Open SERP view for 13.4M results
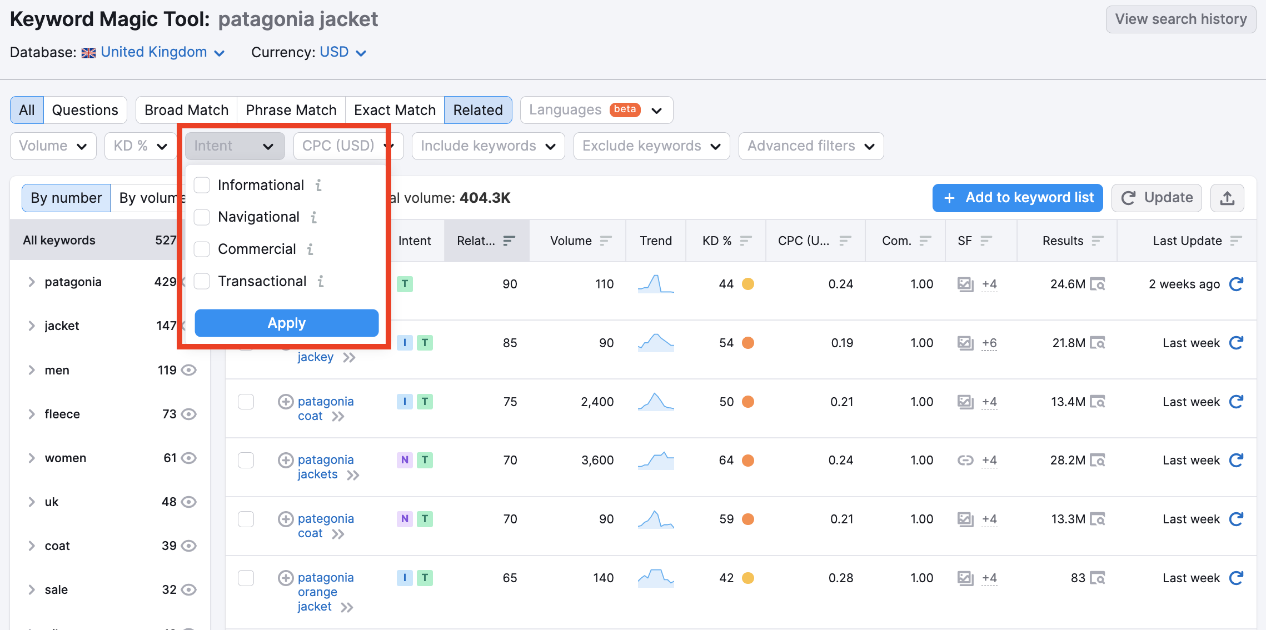This screenshot has height=630, width=1266. point(1097,402)
